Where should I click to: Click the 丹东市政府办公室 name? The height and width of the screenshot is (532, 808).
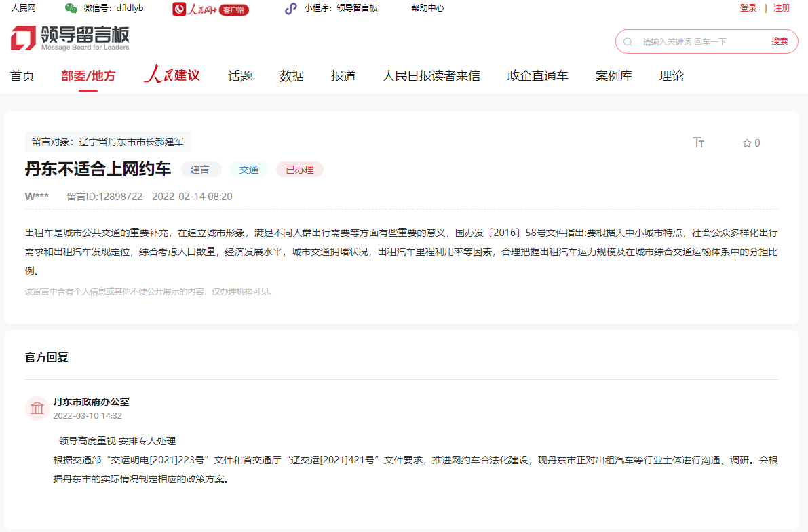pos(91,402)
